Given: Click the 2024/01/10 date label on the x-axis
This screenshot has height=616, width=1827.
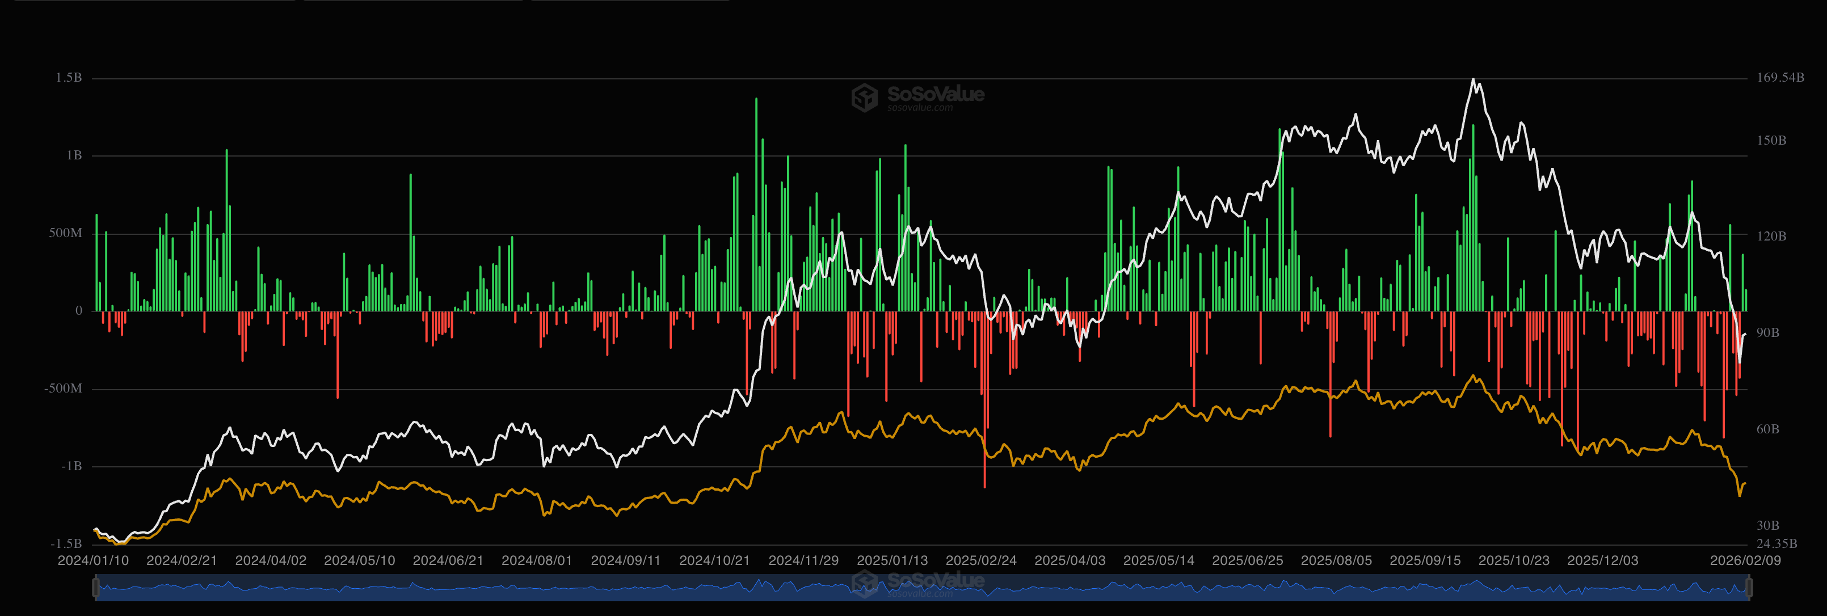Looking at the screenshot, I should pyautogui.click(x=93, y=561).
